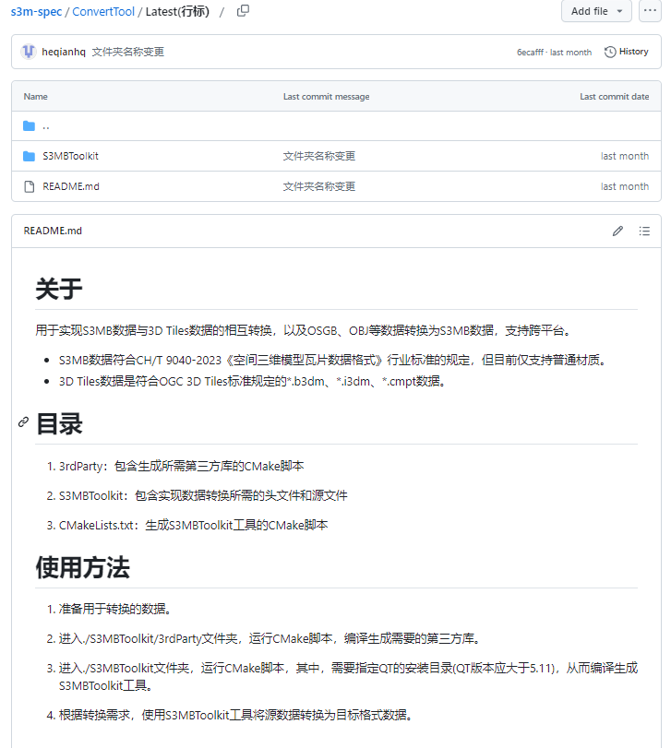Click the README.md file icon

point(30,186)
